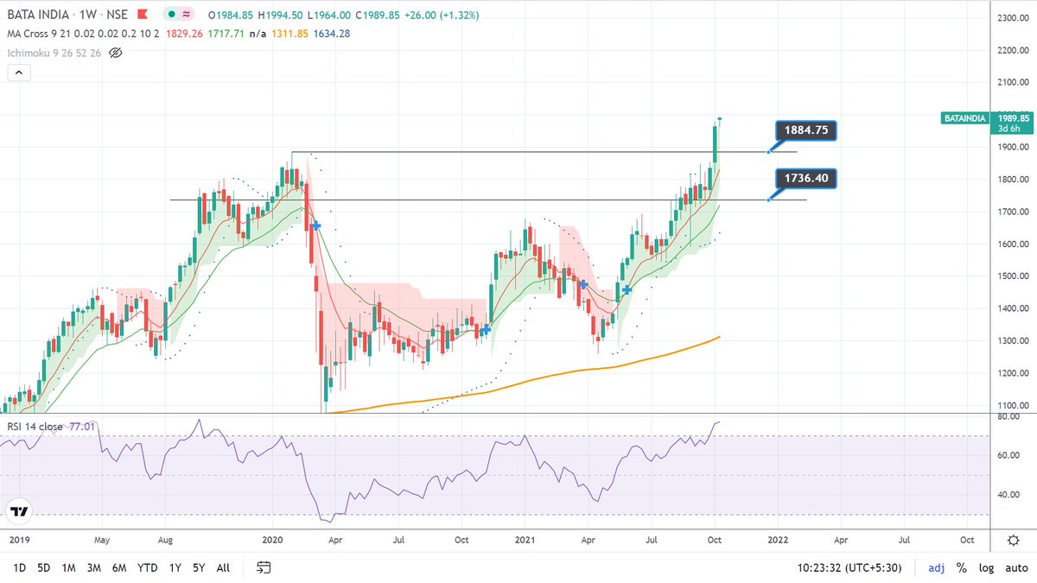
Task: Select the 1D time range
Action: coord(19,567)
